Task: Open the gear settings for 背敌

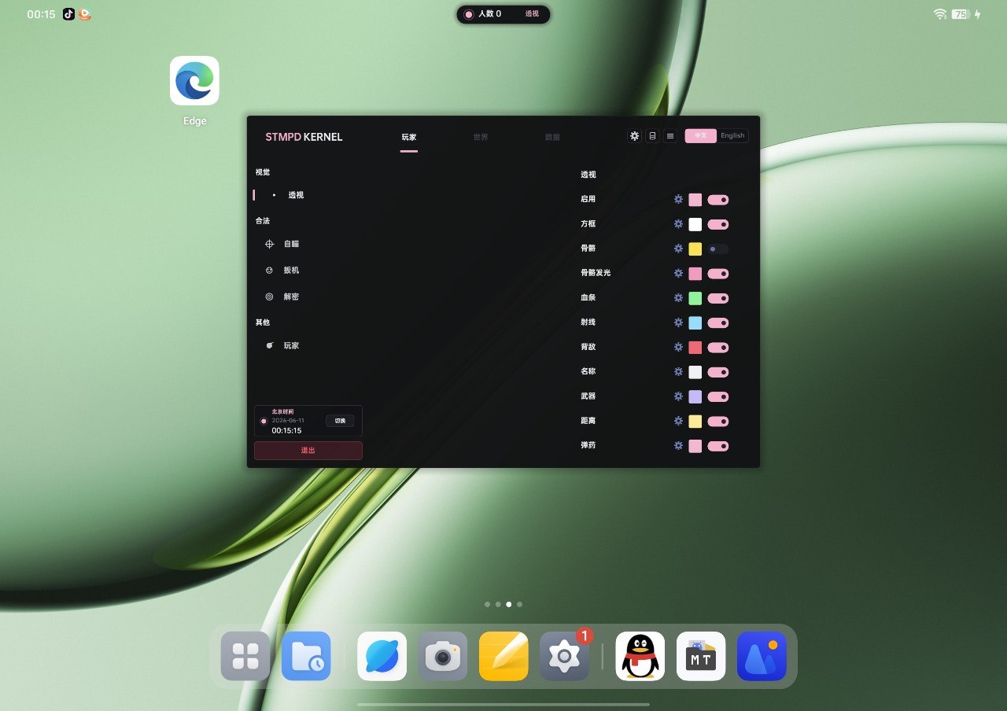Action: pos(678,348)
